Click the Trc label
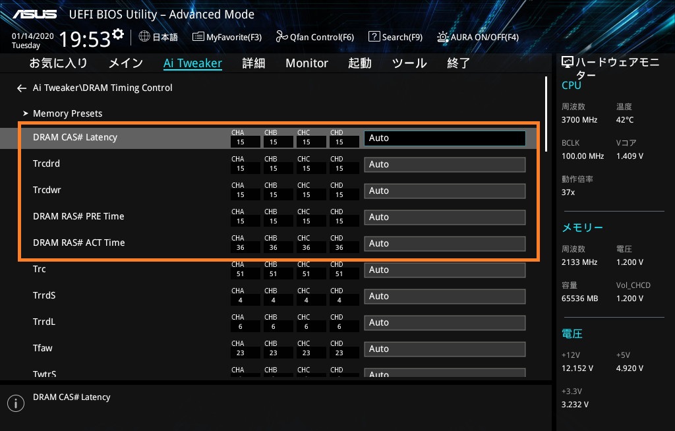 pos(39,269)
